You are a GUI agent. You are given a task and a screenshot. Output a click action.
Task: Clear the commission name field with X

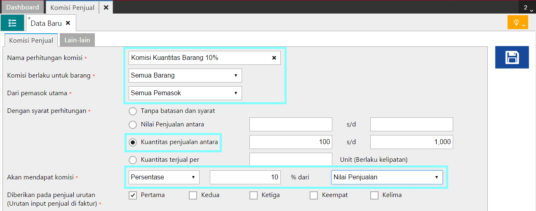(x=274, y=58)
